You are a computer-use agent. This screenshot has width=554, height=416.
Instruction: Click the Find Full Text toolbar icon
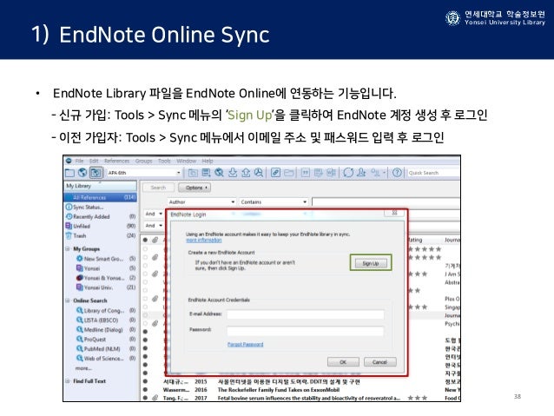click(x=259, y=173)
